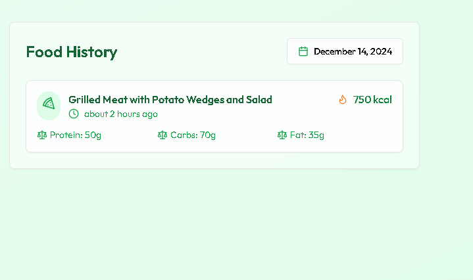The height and width of the screenshot is (280, 473).
Task: Click the Protein: 50g label
Action: pyautogui.click(x=75, y=135)
